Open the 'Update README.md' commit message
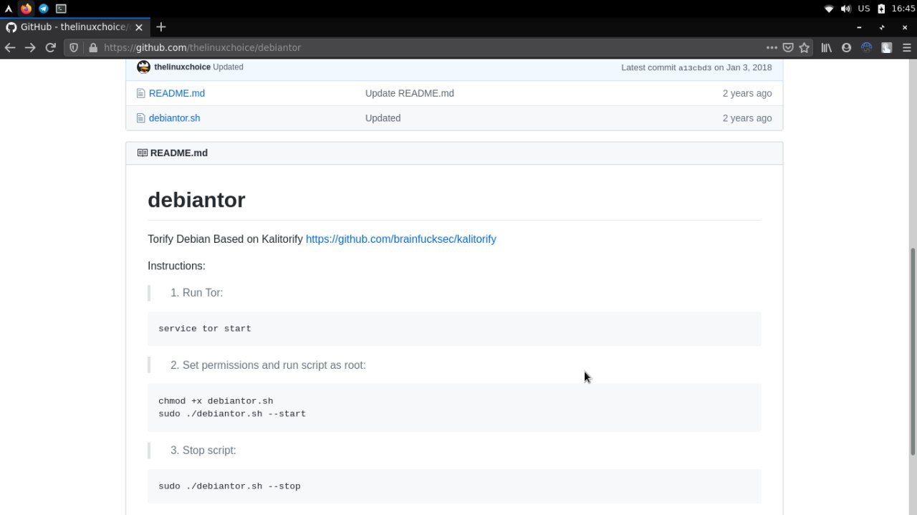This screenshot has height=515, width=917. coord(410,93)
